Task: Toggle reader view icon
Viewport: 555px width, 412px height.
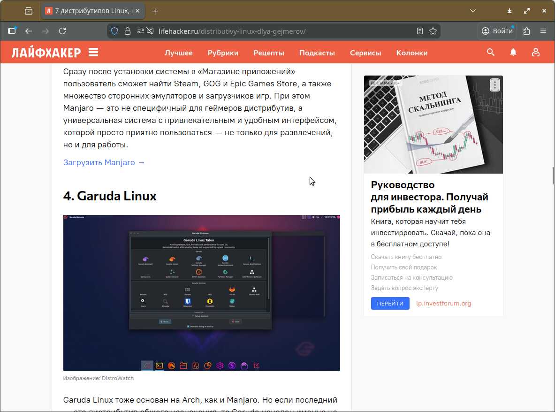Action: 420,31
